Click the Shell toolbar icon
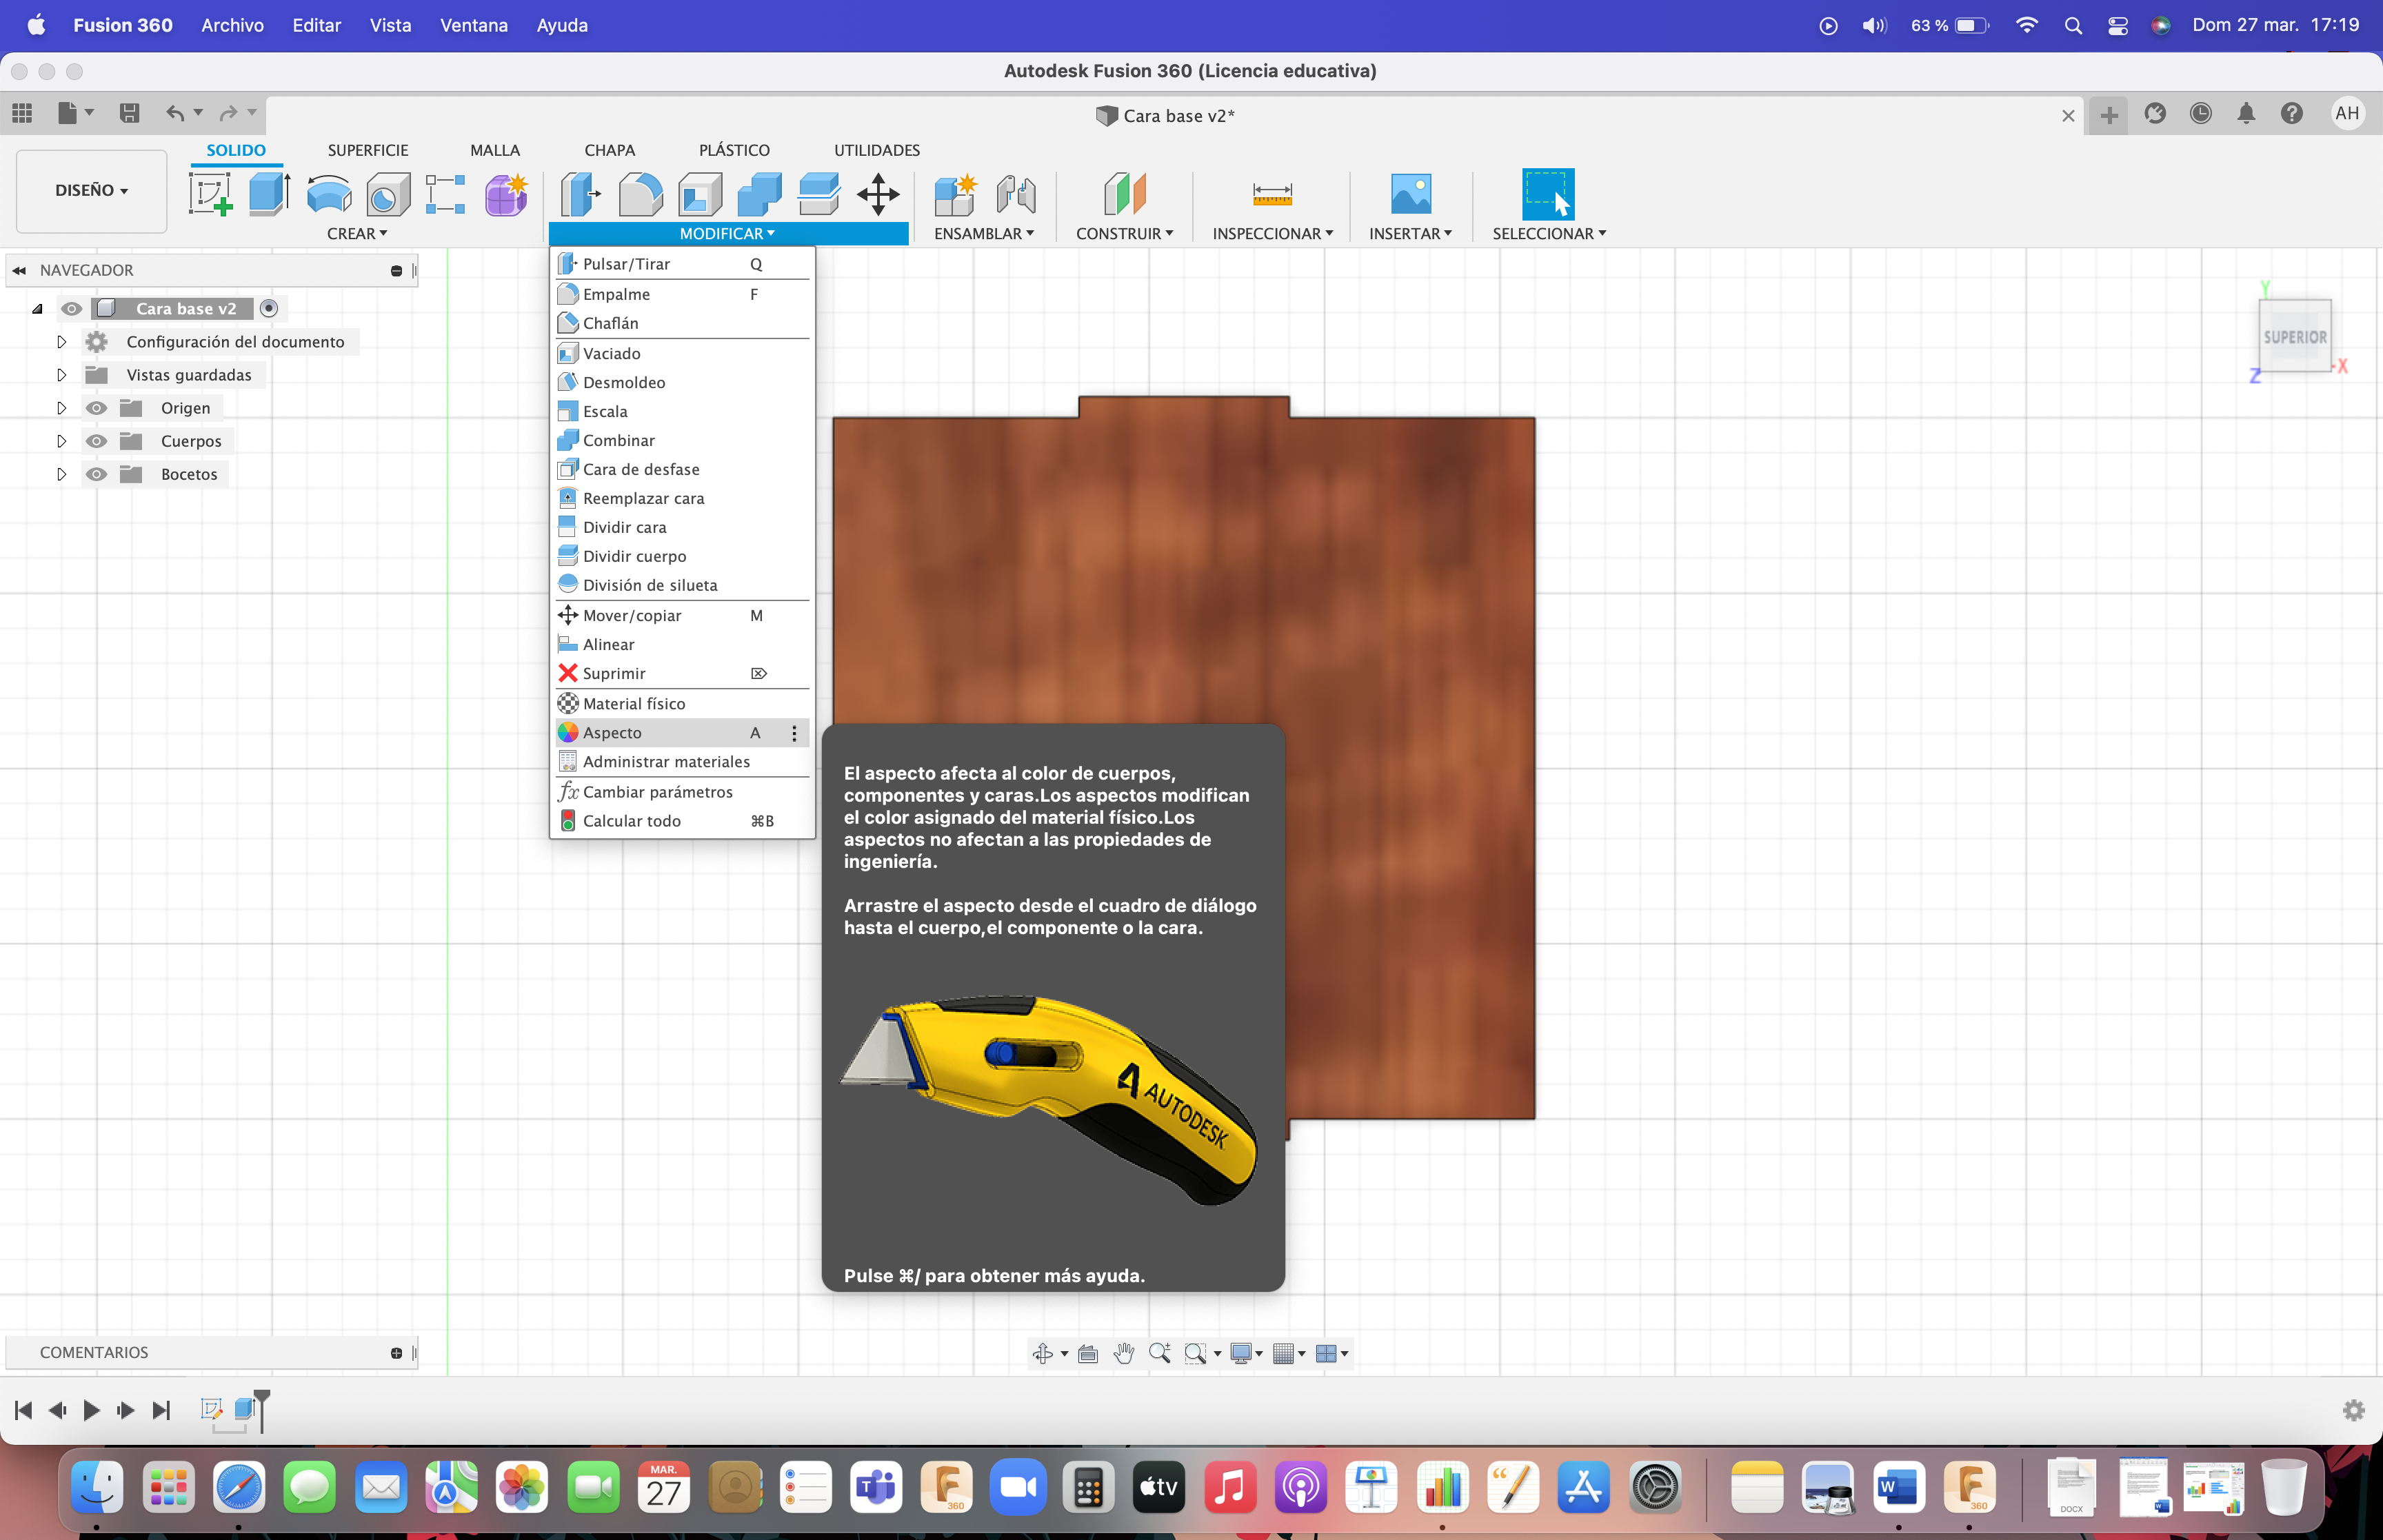 (700, 194)
